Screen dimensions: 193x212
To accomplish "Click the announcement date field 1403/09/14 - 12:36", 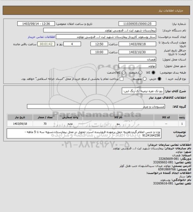I will click(36, 24).
